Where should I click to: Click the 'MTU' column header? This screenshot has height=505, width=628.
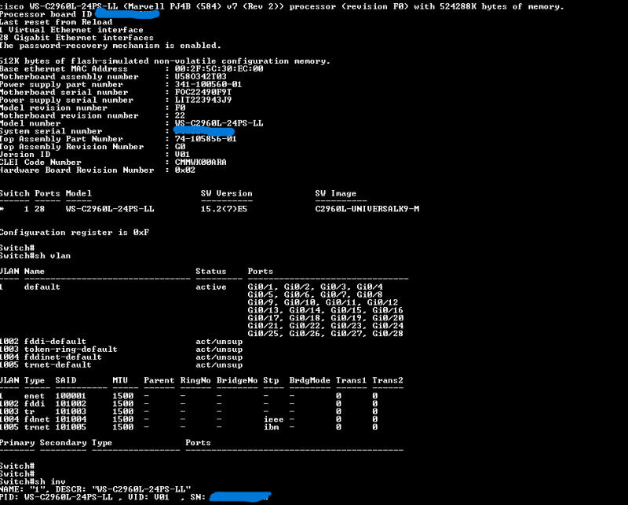120,380
